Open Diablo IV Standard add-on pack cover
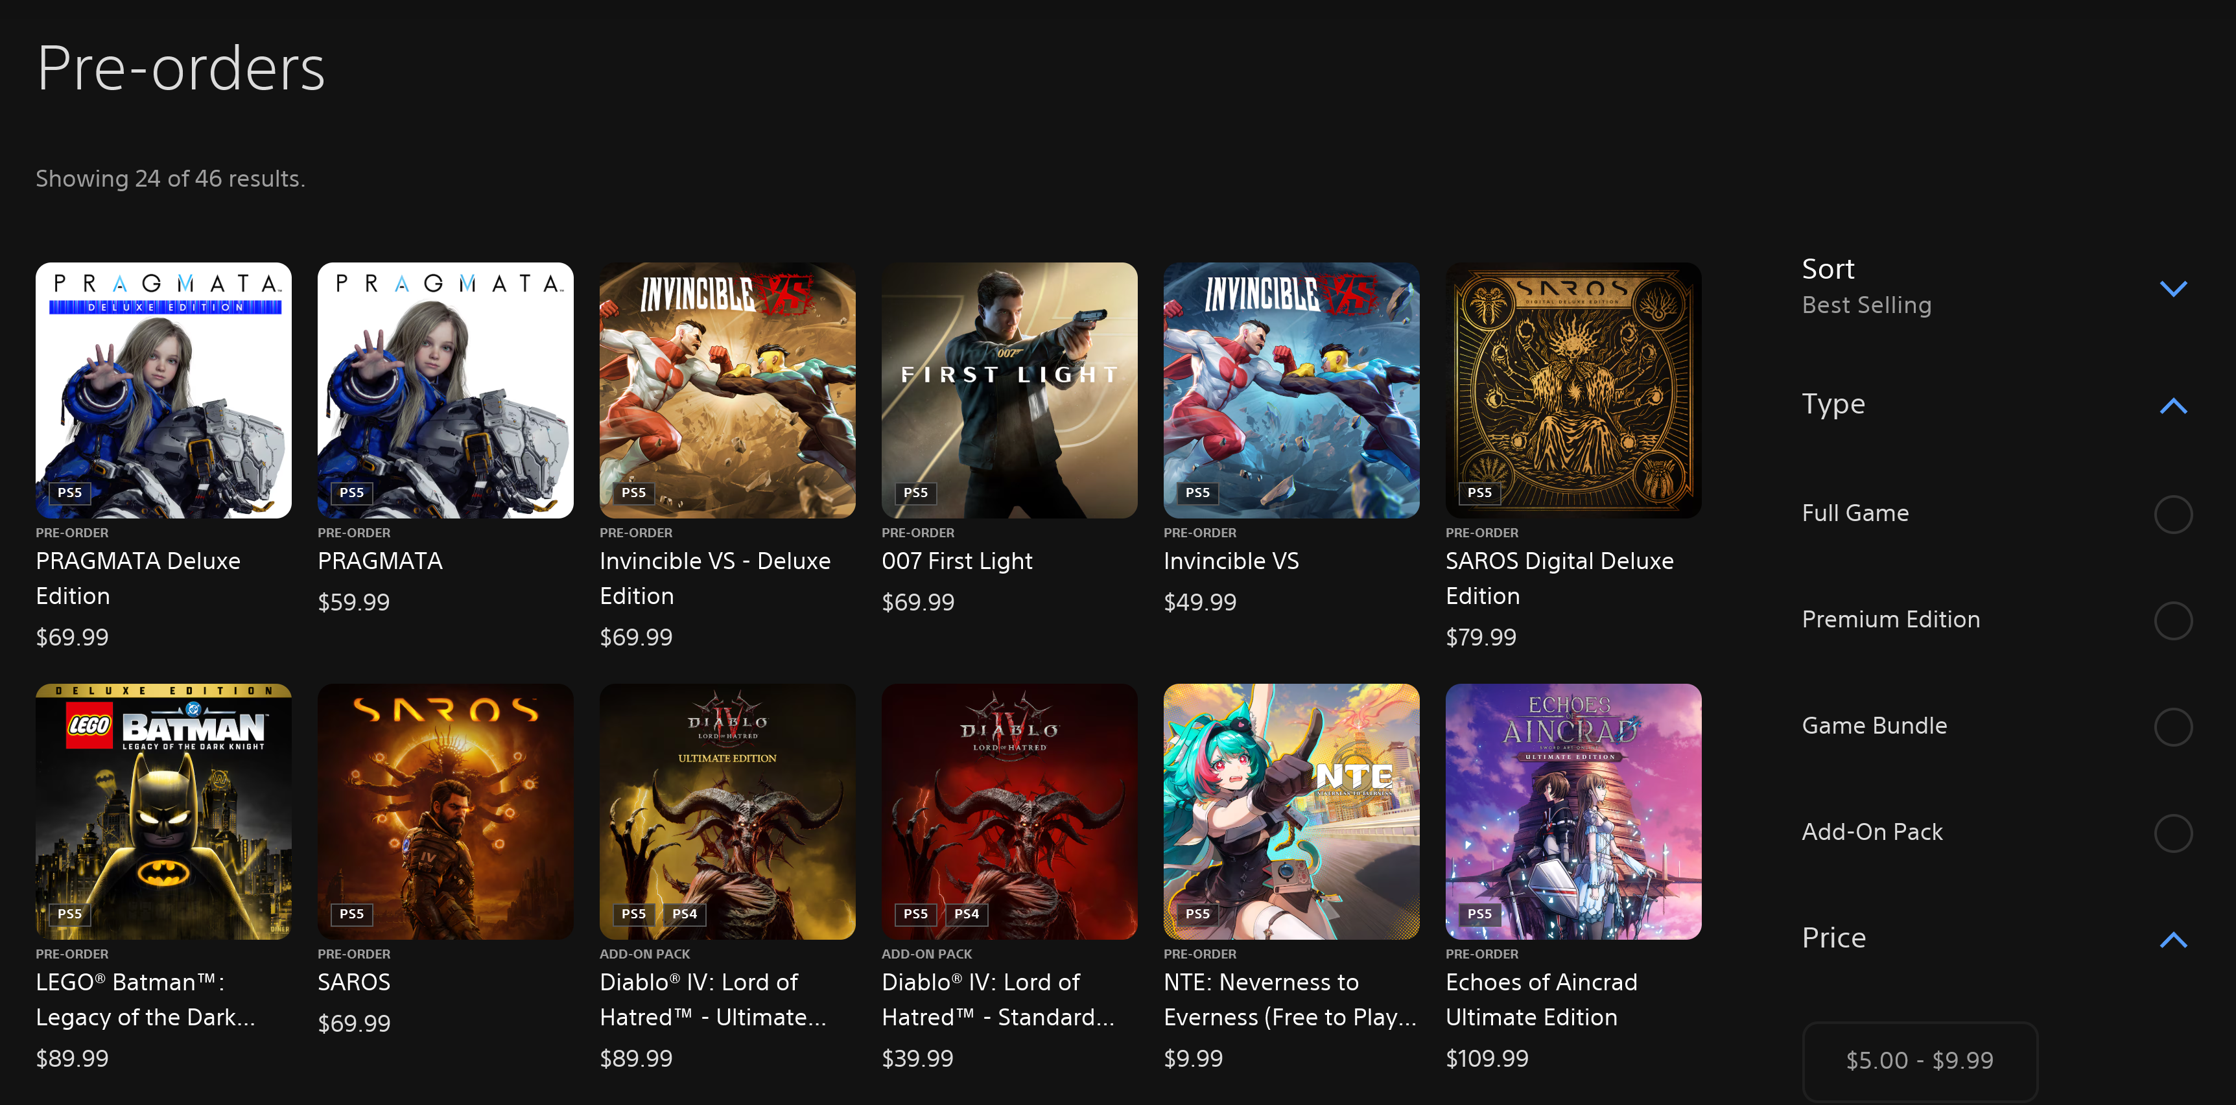The width and height of the screenshot is (2236, 1105). [x=1009, y=811]
